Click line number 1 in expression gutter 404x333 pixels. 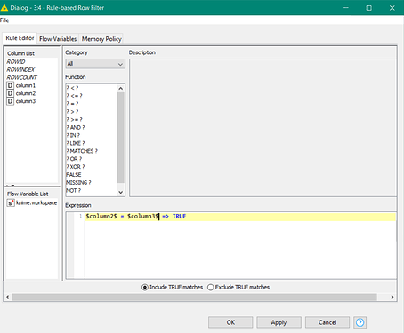80,217
